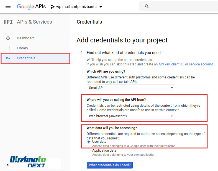
Task: Follow the API key link
Action: 164,64
